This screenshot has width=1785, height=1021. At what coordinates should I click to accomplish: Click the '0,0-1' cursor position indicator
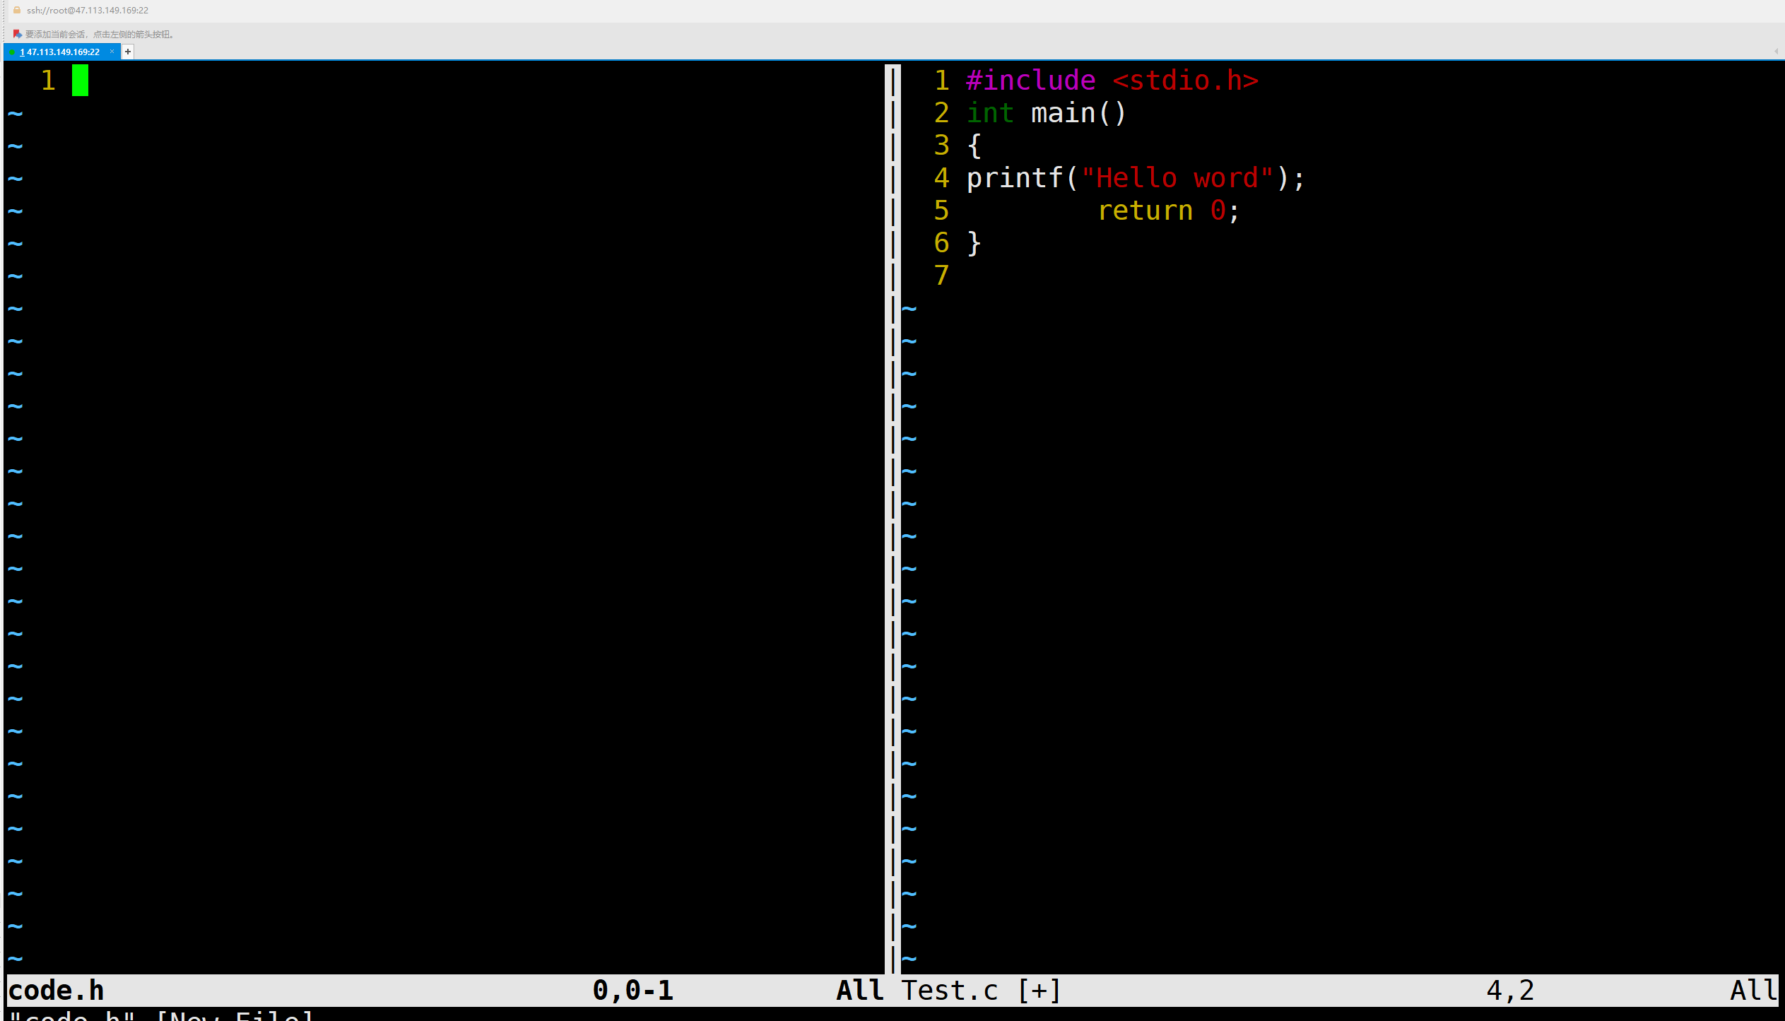(x=633, y=991)
